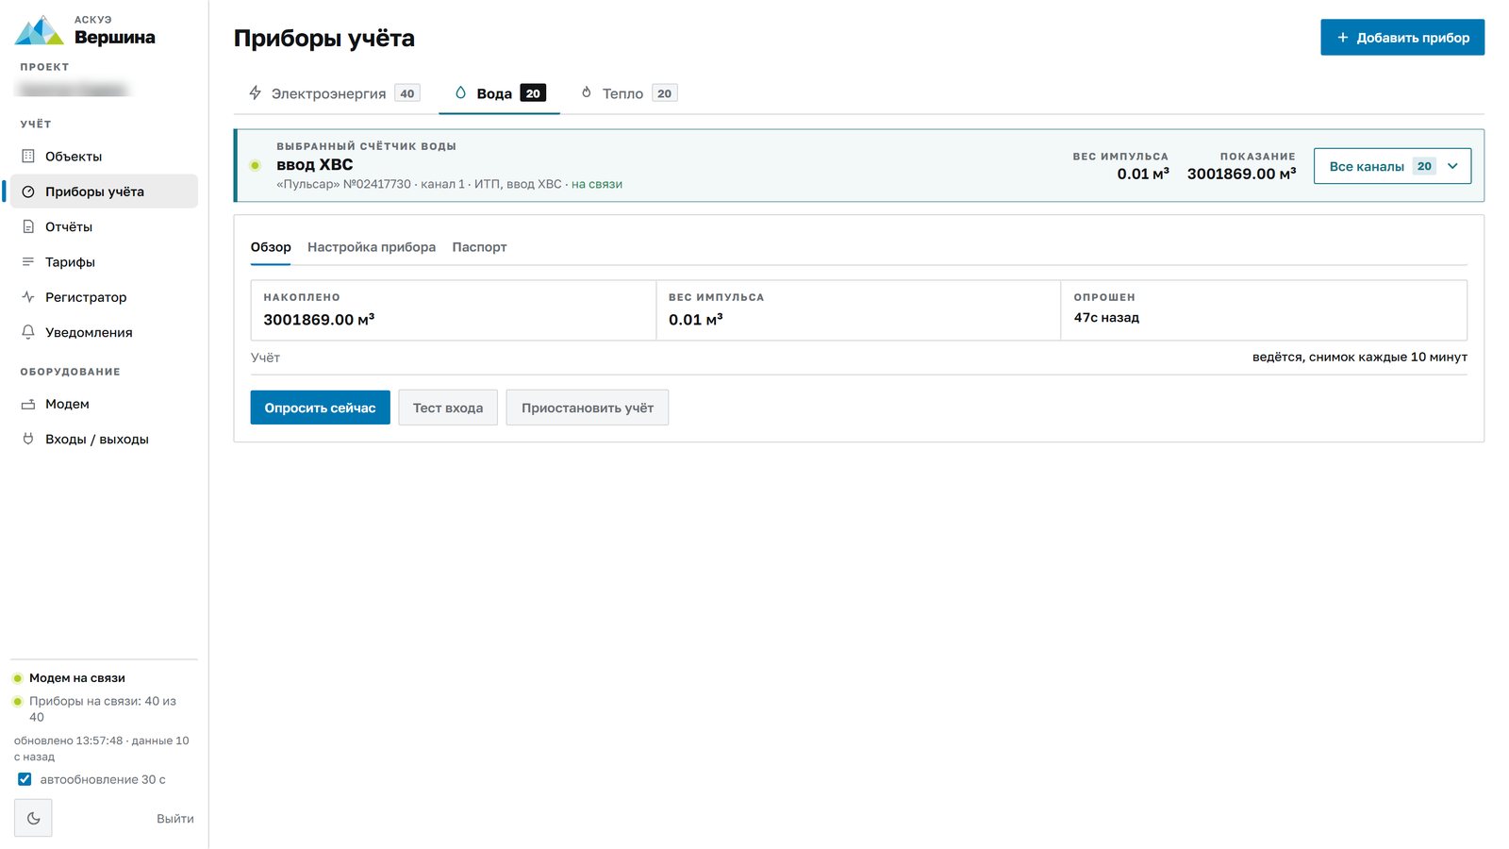This screenshot has height=849, width=1509.
Task: Click the Добавить прибор button
Action: [x=1402, y=38]
